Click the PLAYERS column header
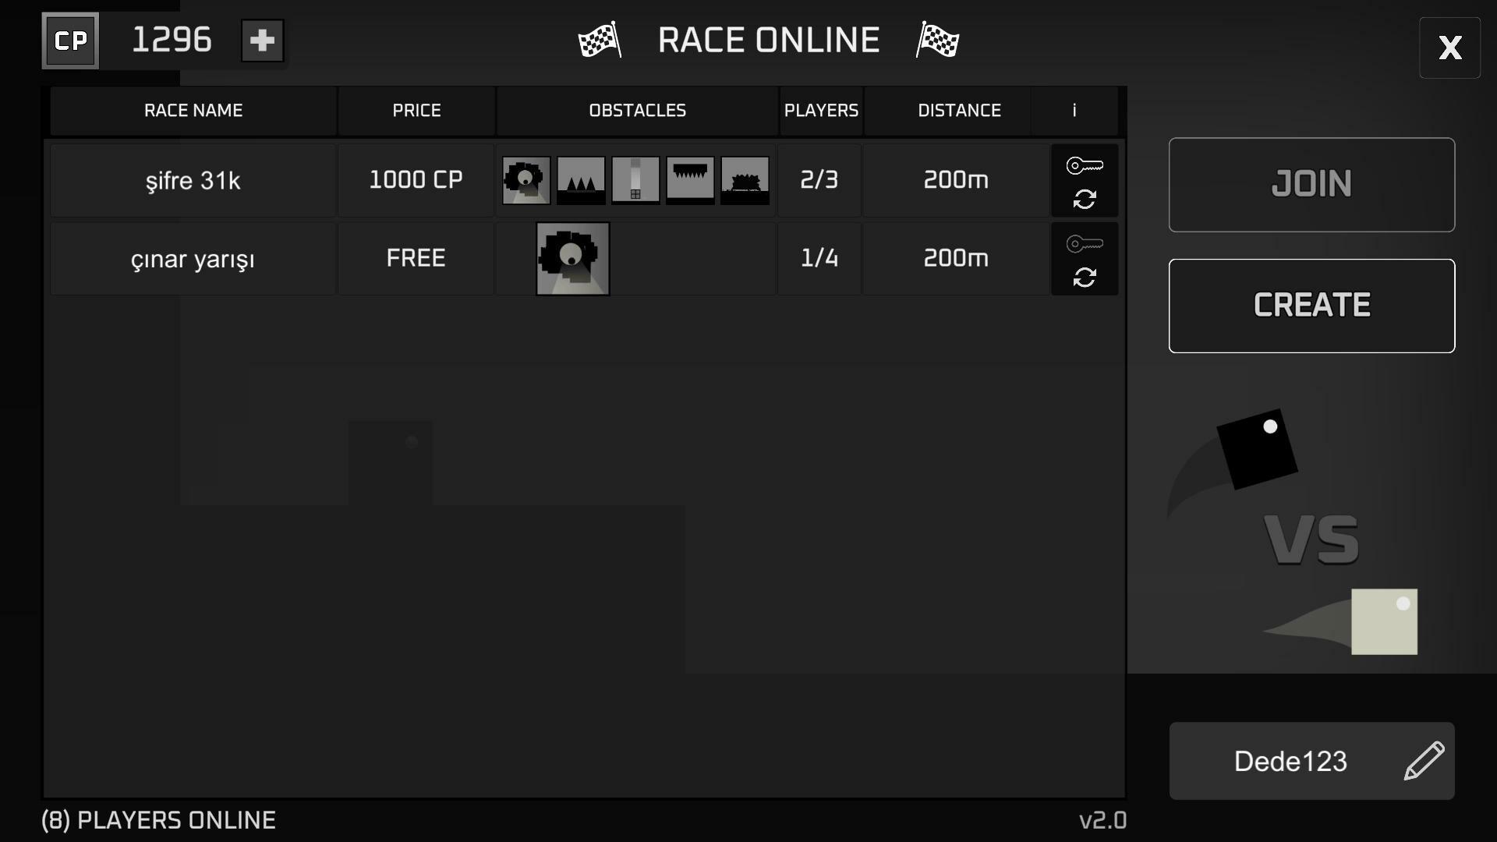This screenshot has height=842, width=1497. point(821,111)
